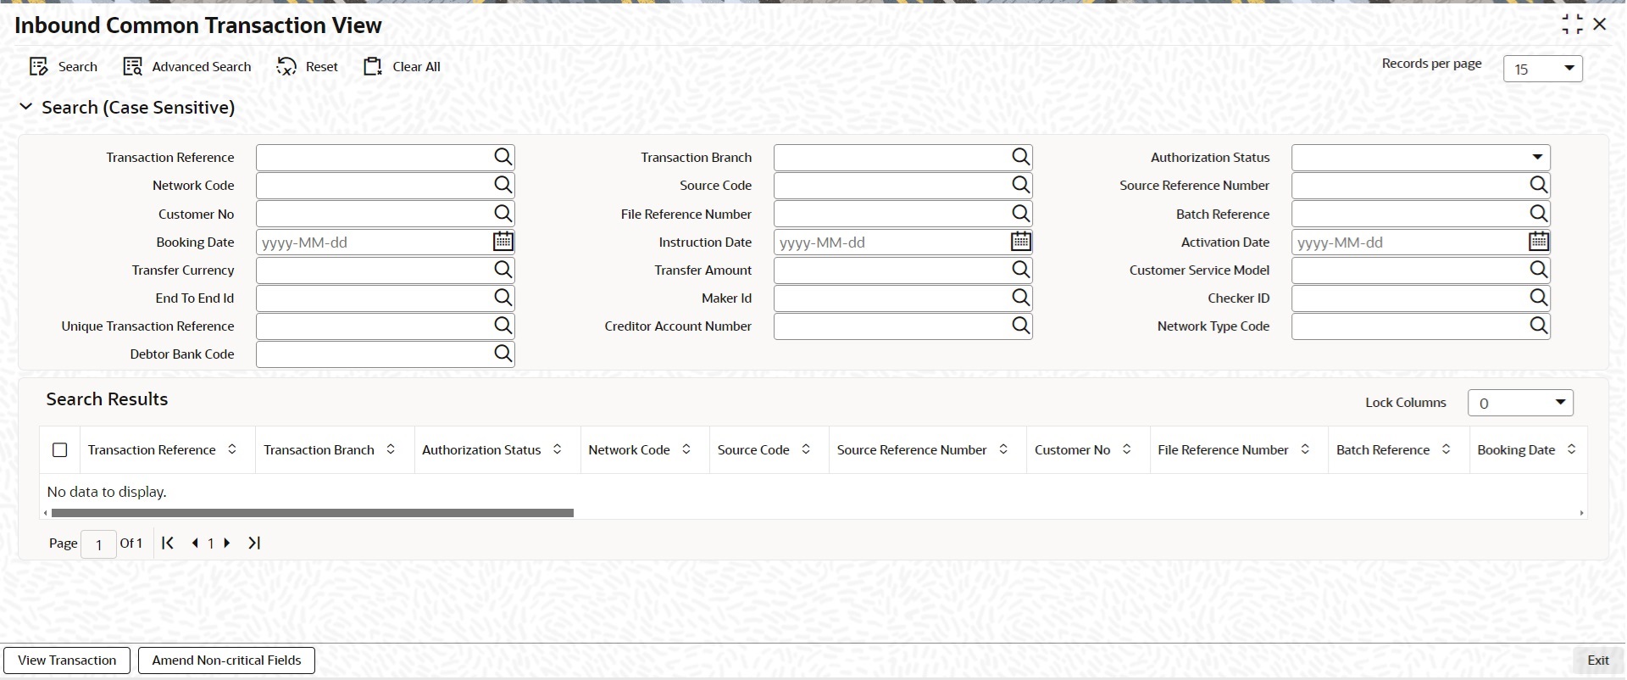
Task: Sort by Transaction Reference column
Action: pyautogui.click(x=232, y=449)
